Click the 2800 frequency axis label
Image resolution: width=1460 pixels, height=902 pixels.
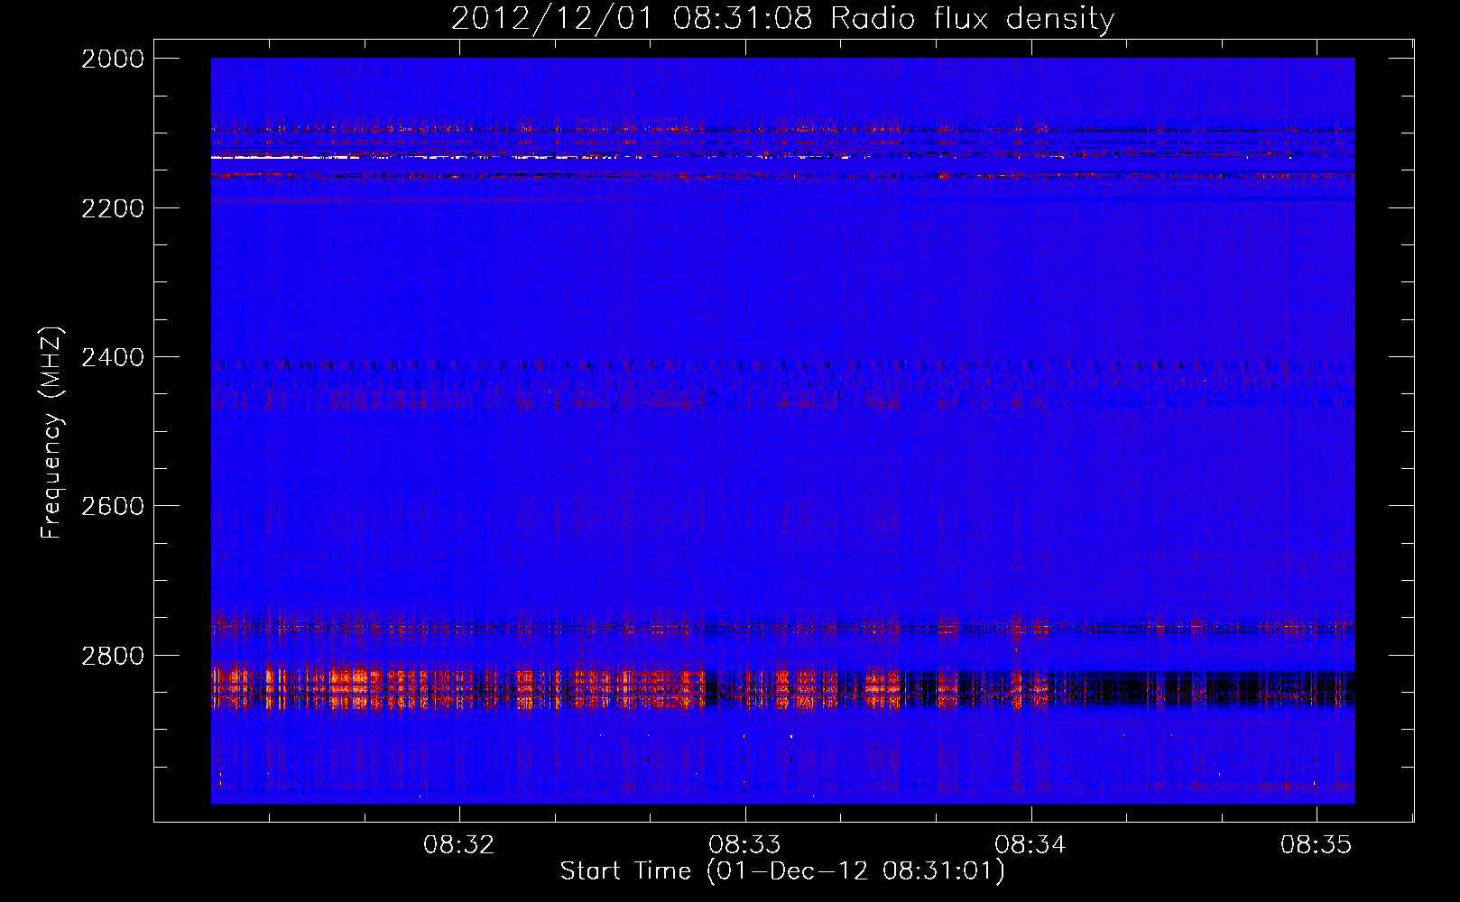click(x=113, y=656)
